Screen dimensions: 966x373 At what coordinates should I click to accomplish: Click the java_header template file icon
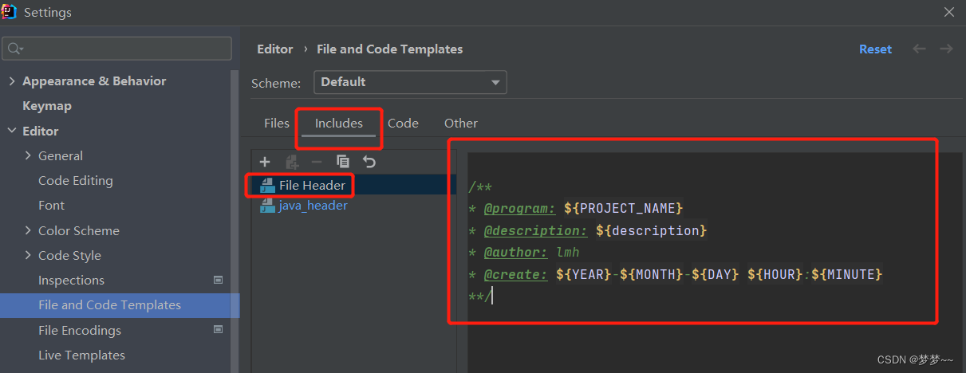(x=266, y=206)
